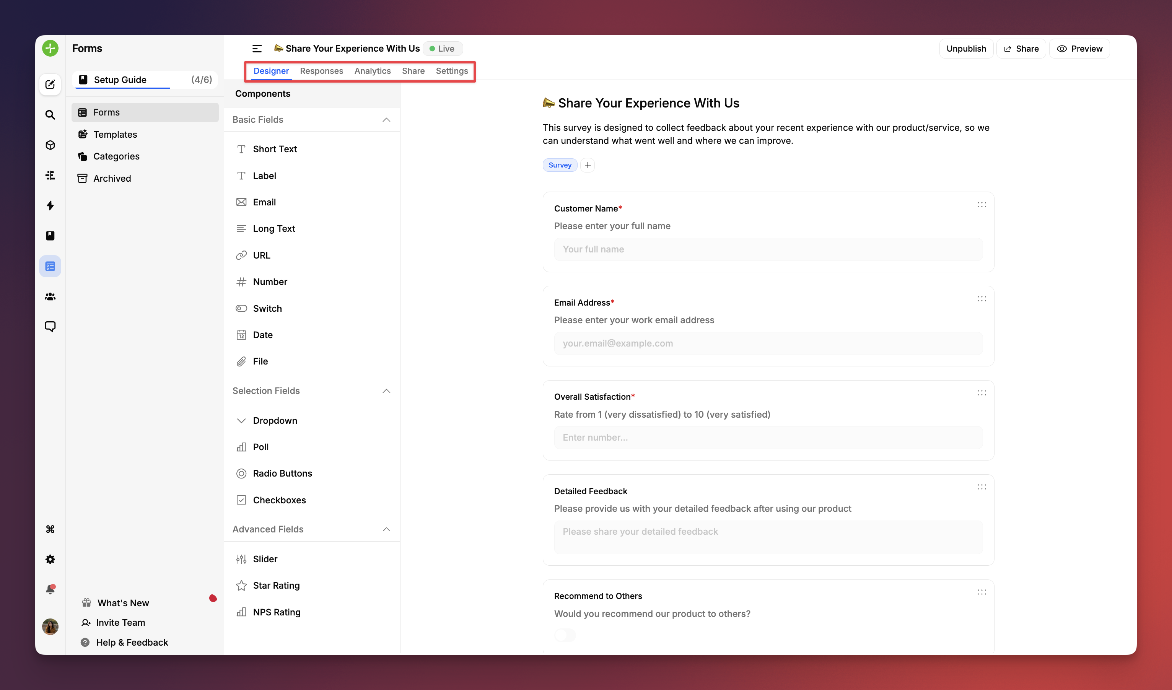Open the chat bubble messaging icon
This screenshot has width=1172, height=690.
(x=50, y=326)
